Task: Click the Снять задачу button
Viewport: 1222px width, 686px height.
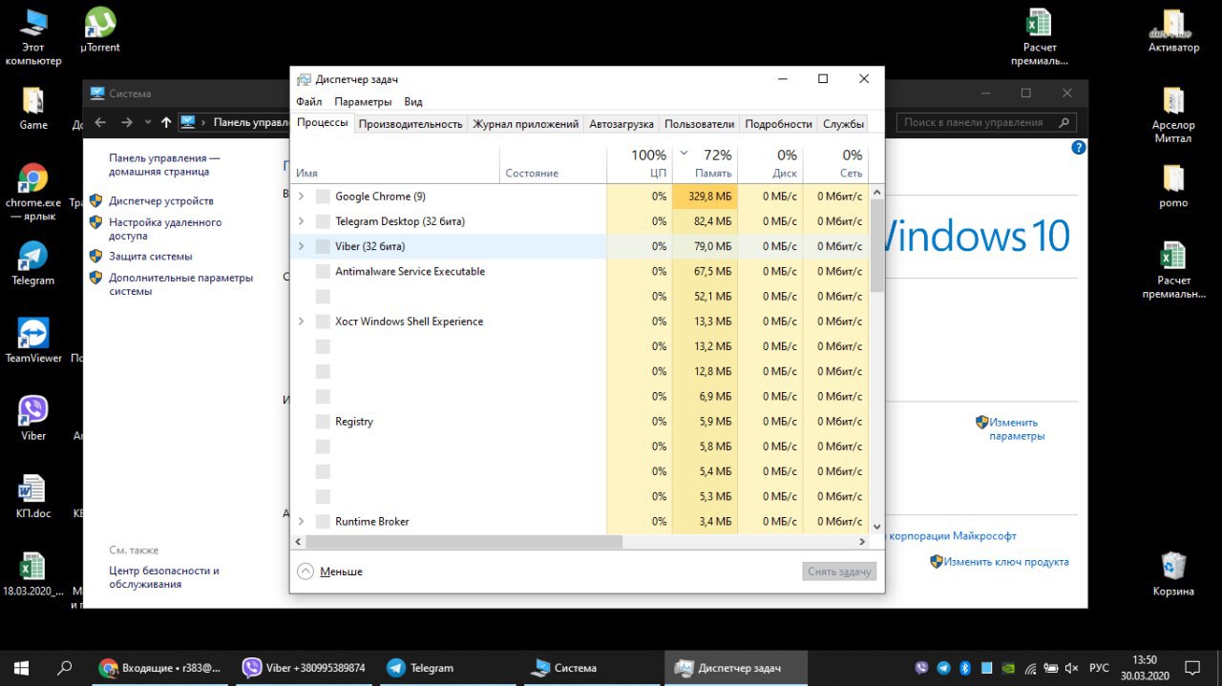Action: (839, 572)
